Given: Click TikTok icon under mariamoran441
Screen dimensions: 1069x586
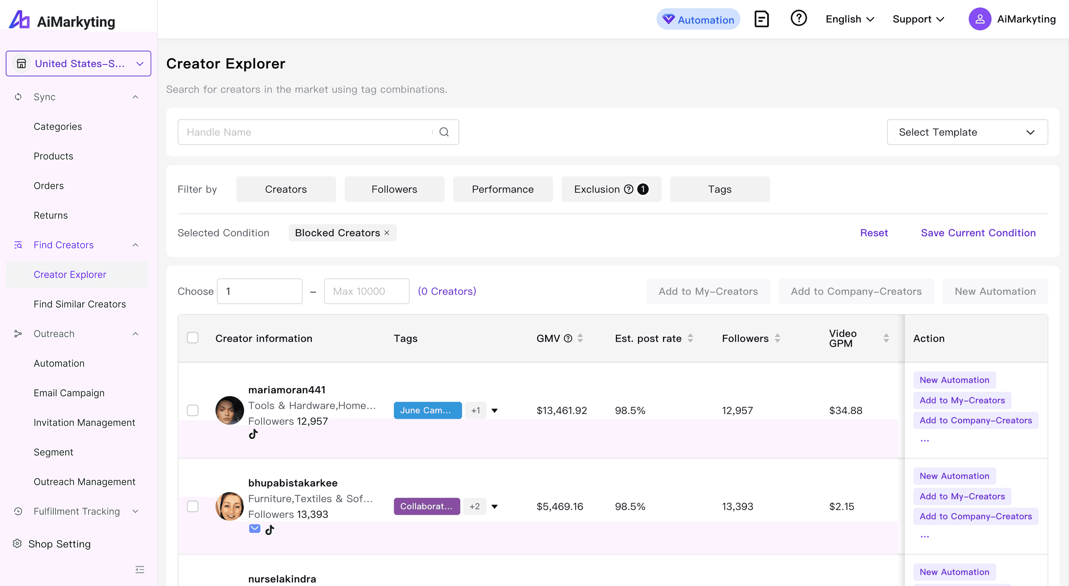Looking at the screenshot, I should (x=253, y=434).
